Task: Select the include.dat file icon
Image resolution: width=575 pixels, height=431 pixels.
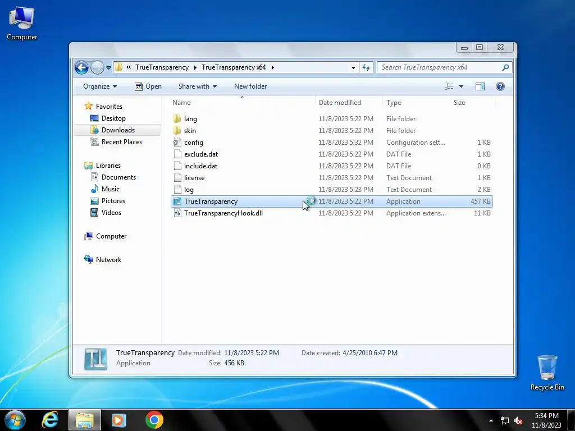Action: click(177, 166)
